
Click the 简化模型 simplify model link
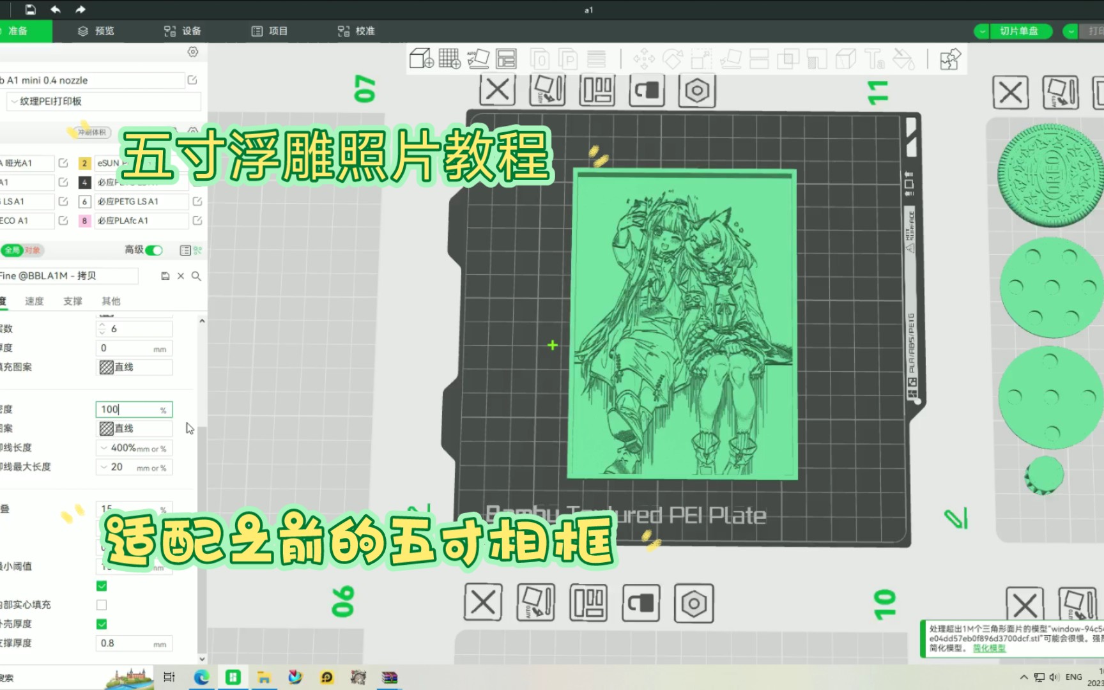click(x=989, y=648)
